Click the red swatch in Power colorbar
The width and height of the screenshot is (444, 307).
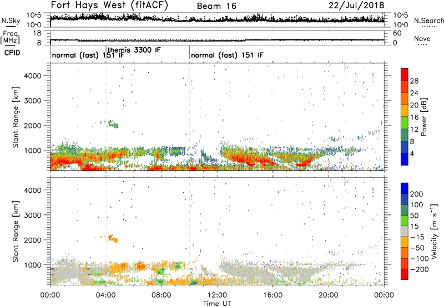click(405, 75)
